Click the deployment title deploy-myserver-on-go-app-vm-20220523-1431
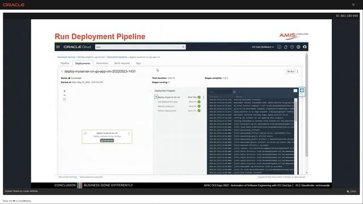Viewport: 363px width, 204px height. pyautogui.click(x=100, y=71)
